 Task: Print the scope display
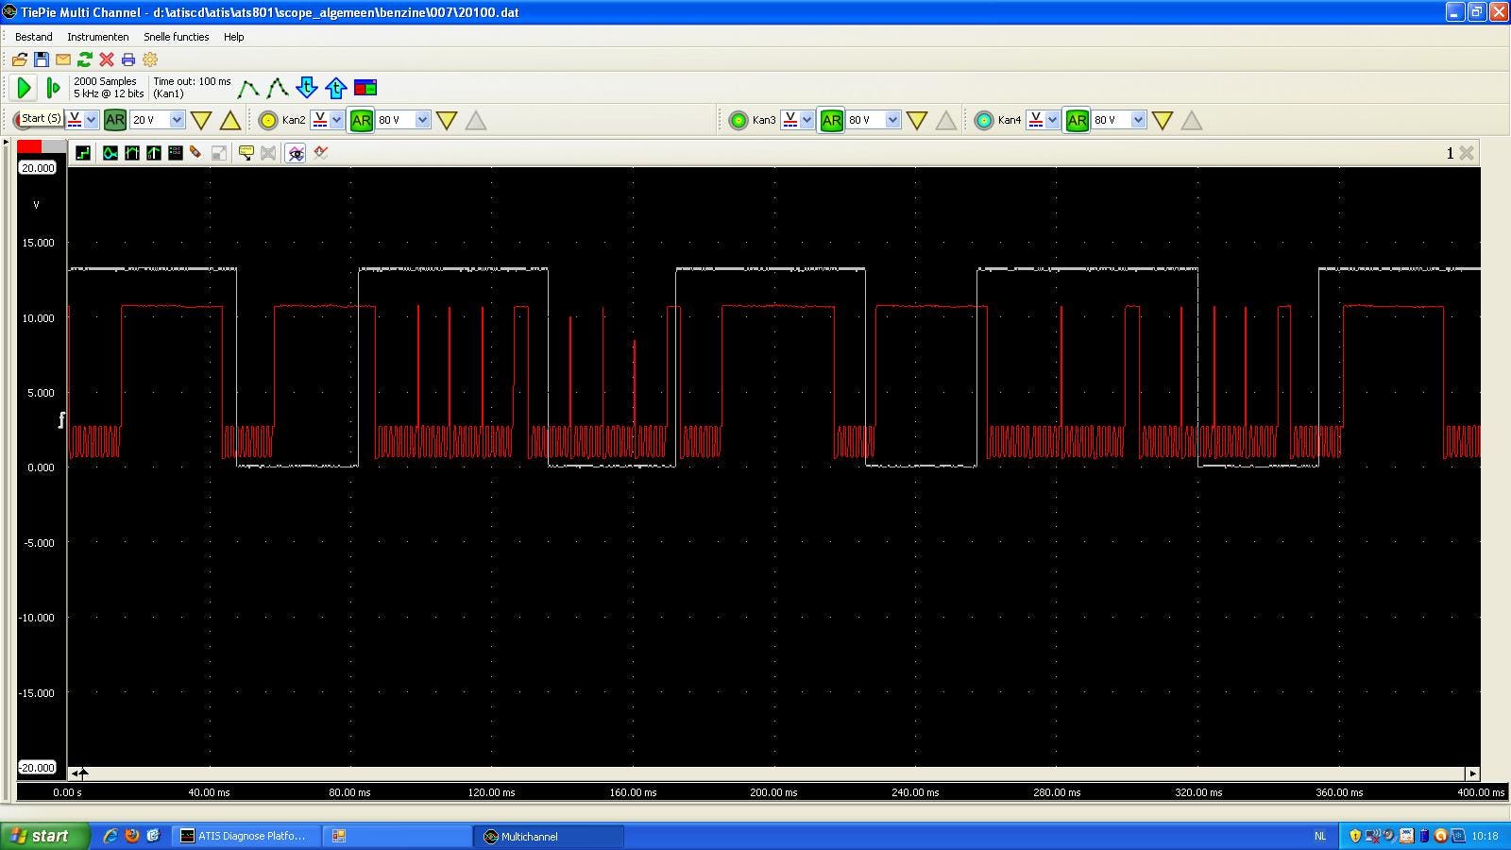pos(128,59)
